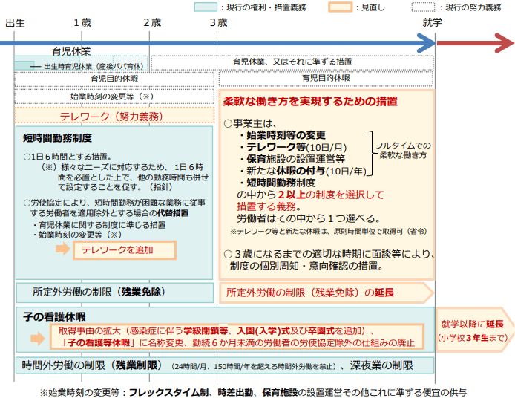Click the ・保育施設の設置運営等 bullet
Viewport: 515px width, 398px height.
pos(292,159)
